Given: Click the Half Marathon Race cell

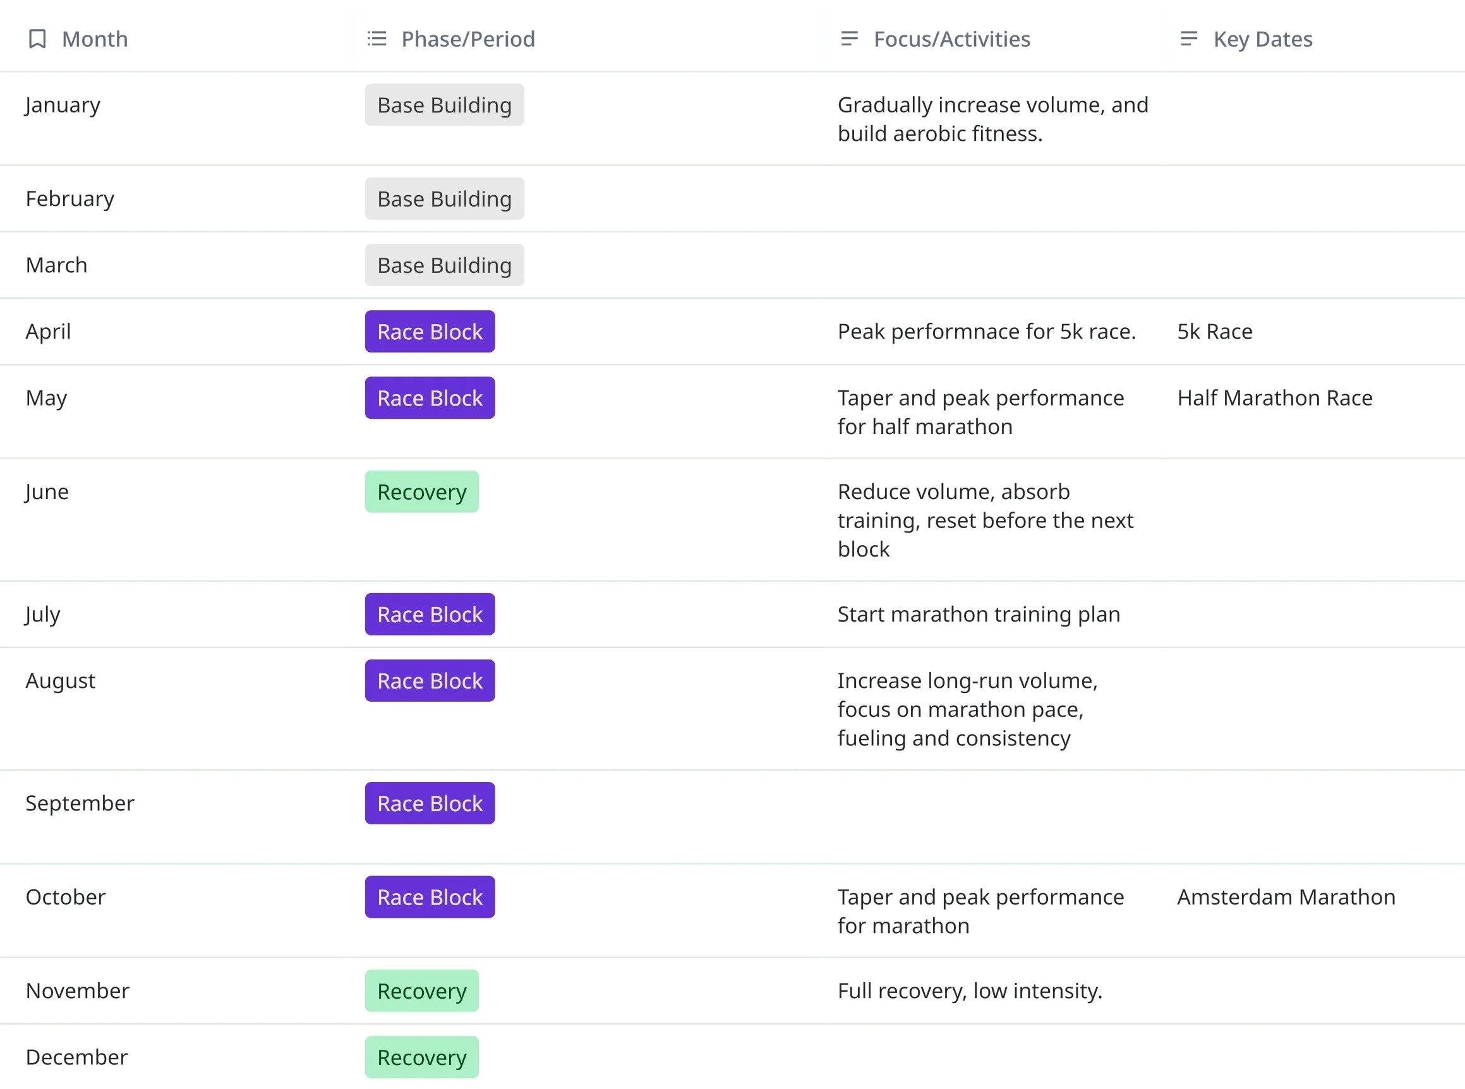Looking at the screenshot, I should click(1274, 398).
